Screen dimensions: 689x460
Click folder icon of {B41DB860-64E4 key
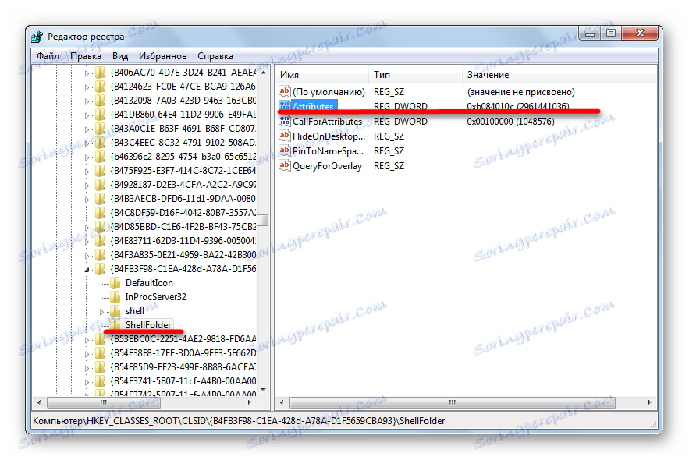coord(101,114)
